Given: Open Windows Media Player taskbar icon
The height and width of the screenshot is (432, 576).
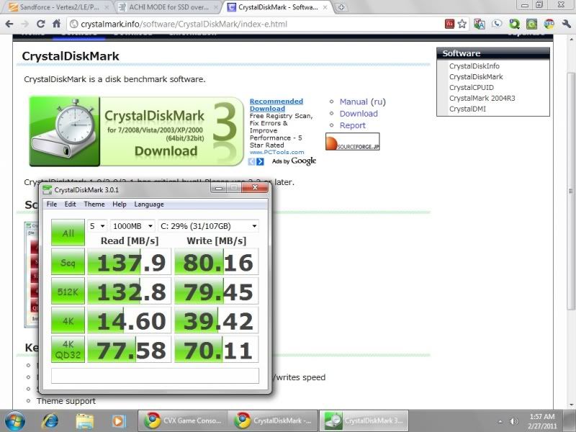Looking at the screenshot, I should point(118,421).
